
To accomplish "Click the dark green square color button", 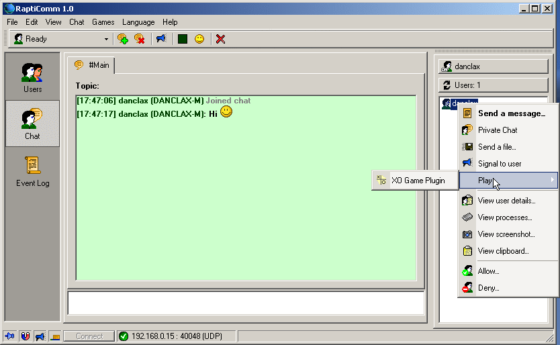I will [183, 39].
